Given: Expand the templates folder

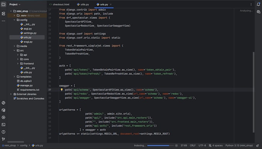Looking at the screenshot, I should [x=14, y=77].
